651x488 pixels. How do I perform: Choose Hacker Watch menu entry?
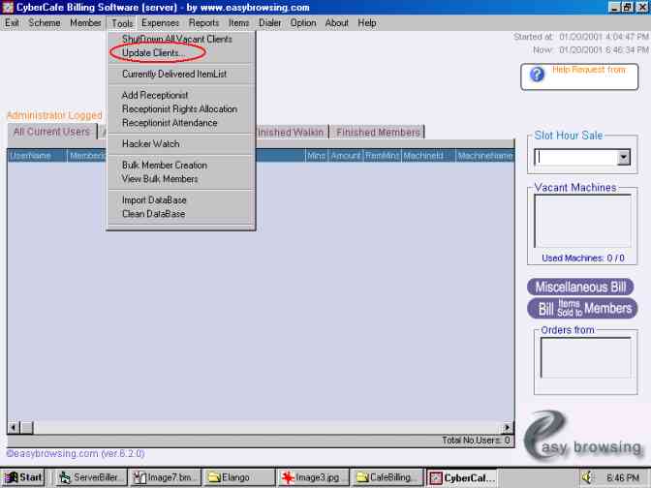pyautogui.click(x=150, y=144)
